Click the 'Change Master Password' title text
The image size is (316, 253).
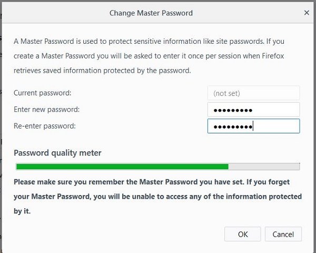pyautogui.click(x=151, y=13)
